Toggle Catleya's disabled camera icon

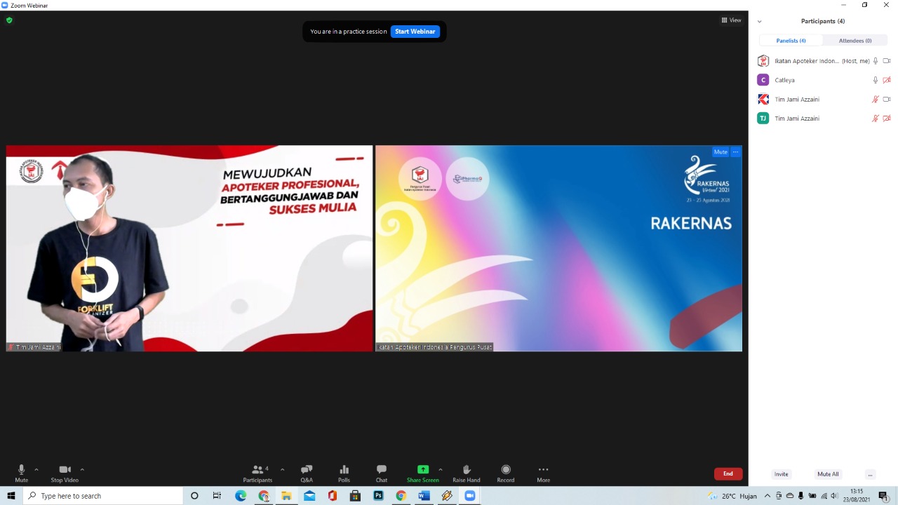coord(887,80)
